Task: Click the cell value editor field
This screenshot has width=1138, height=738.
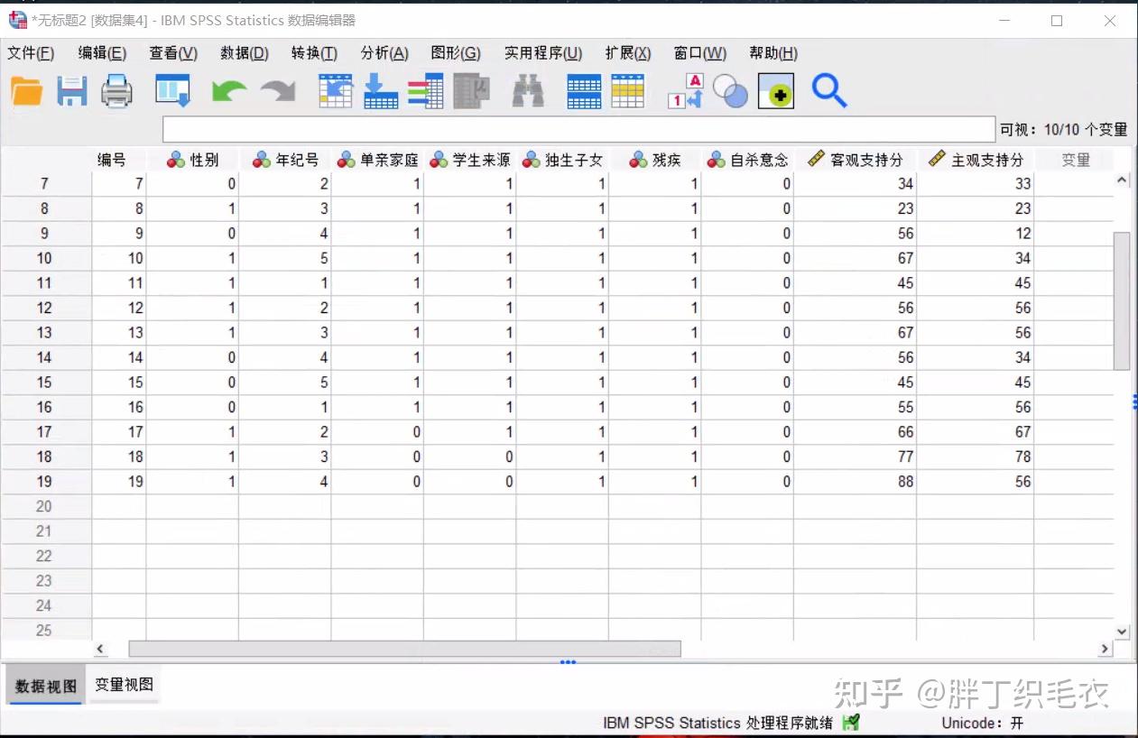Action: click(578, 129)
